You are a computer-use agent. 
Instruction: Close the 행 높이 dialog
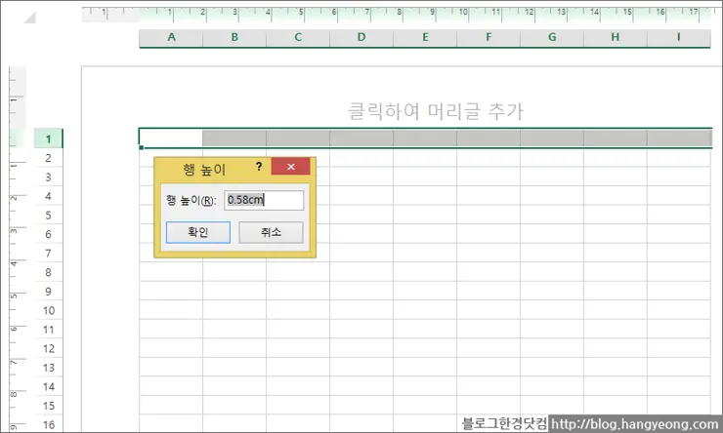click(x=291, y=168)
